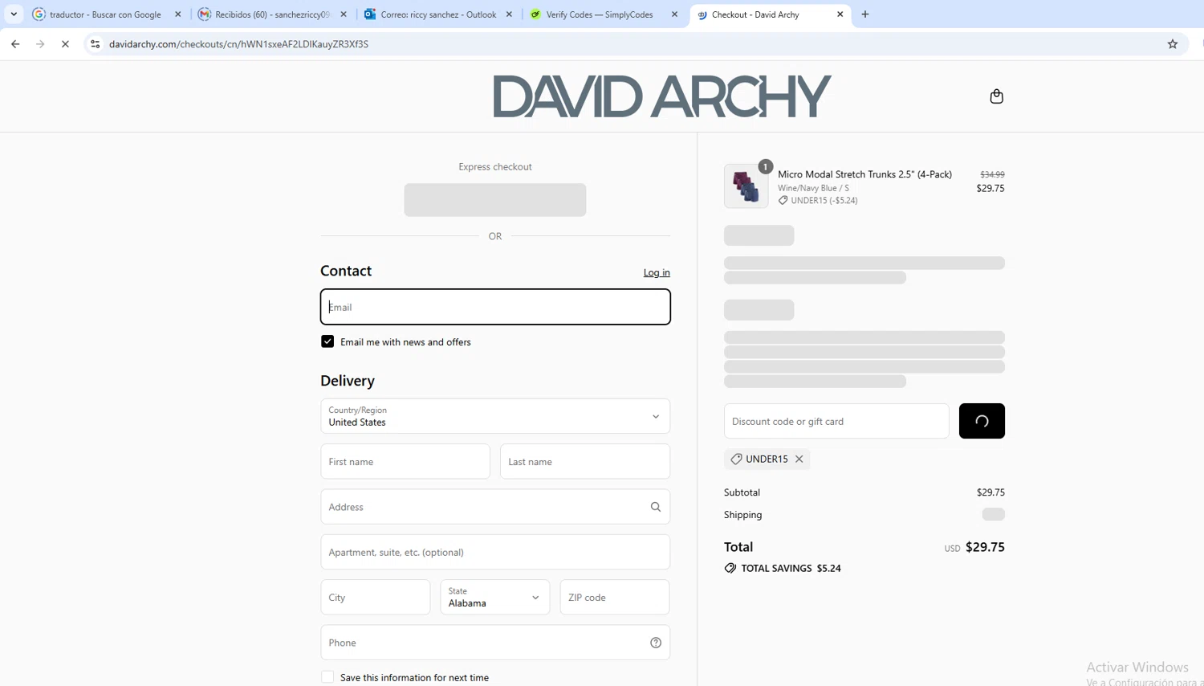Click the browser address bar URL
The image size is (1204, 686).
[x=238, y=44]
